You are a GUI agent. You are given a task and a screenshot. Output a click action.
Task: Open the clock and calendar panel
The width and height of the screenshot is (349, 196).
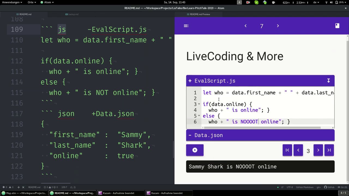click(174, 2)
